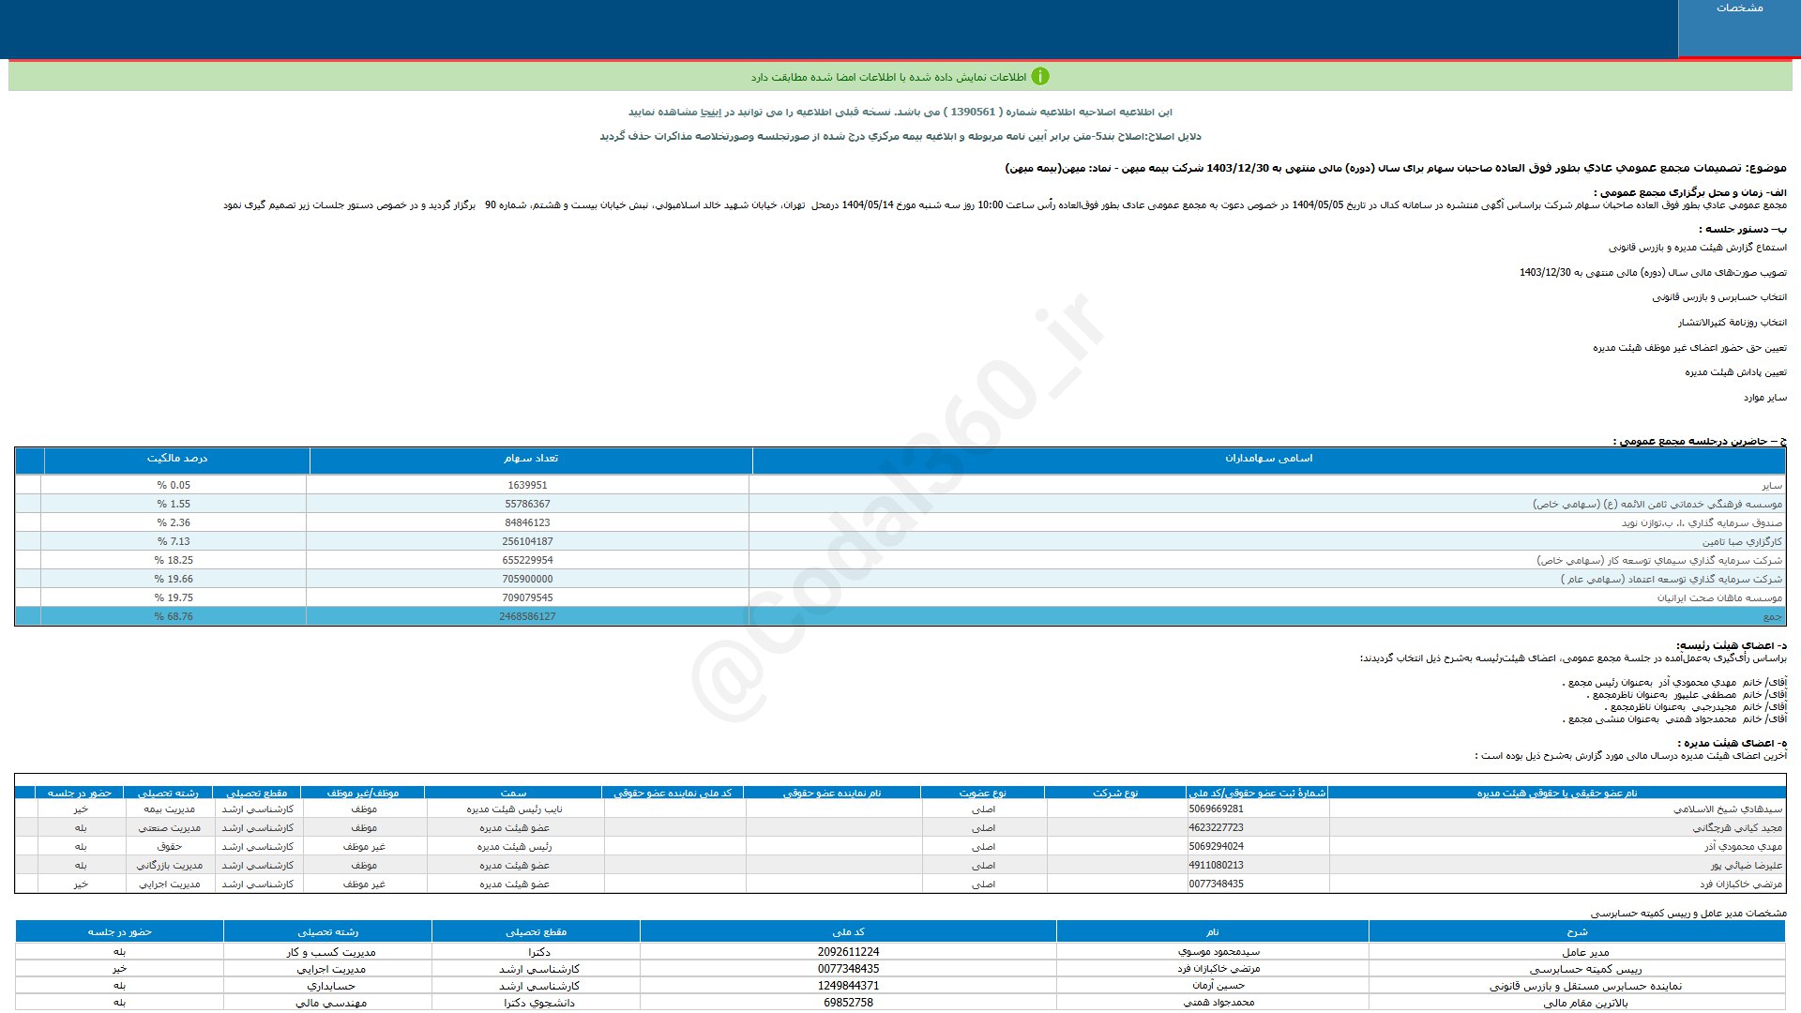Select the تعداد سهام column header
The image size is (1801, 1013).
pyautogui.click(x=530, y=459)
